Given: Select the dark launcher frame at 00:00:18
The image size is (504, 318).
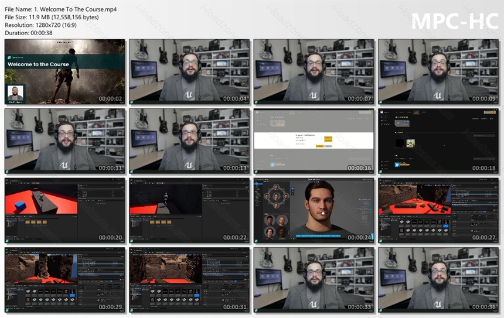Looking at the screenshot, I should [x=438, y=141].
